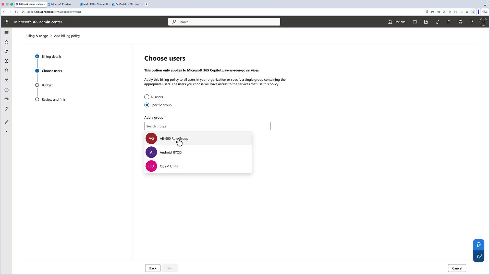Open the help question mark icon
490x275 pixels.
tap(472, 22)
